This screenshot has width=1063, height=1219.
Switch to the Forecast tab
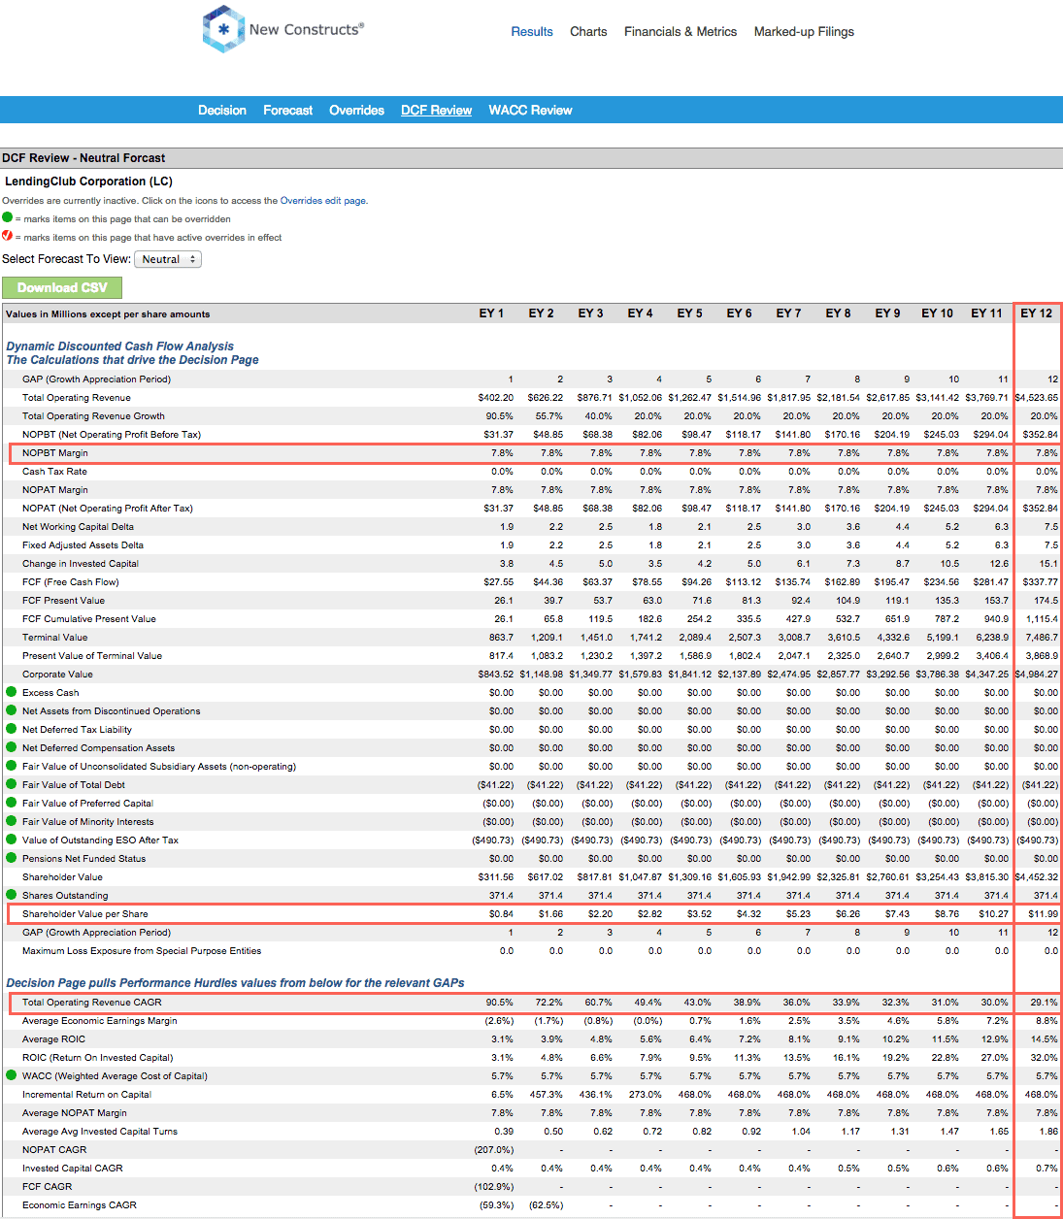pos(288,111)
